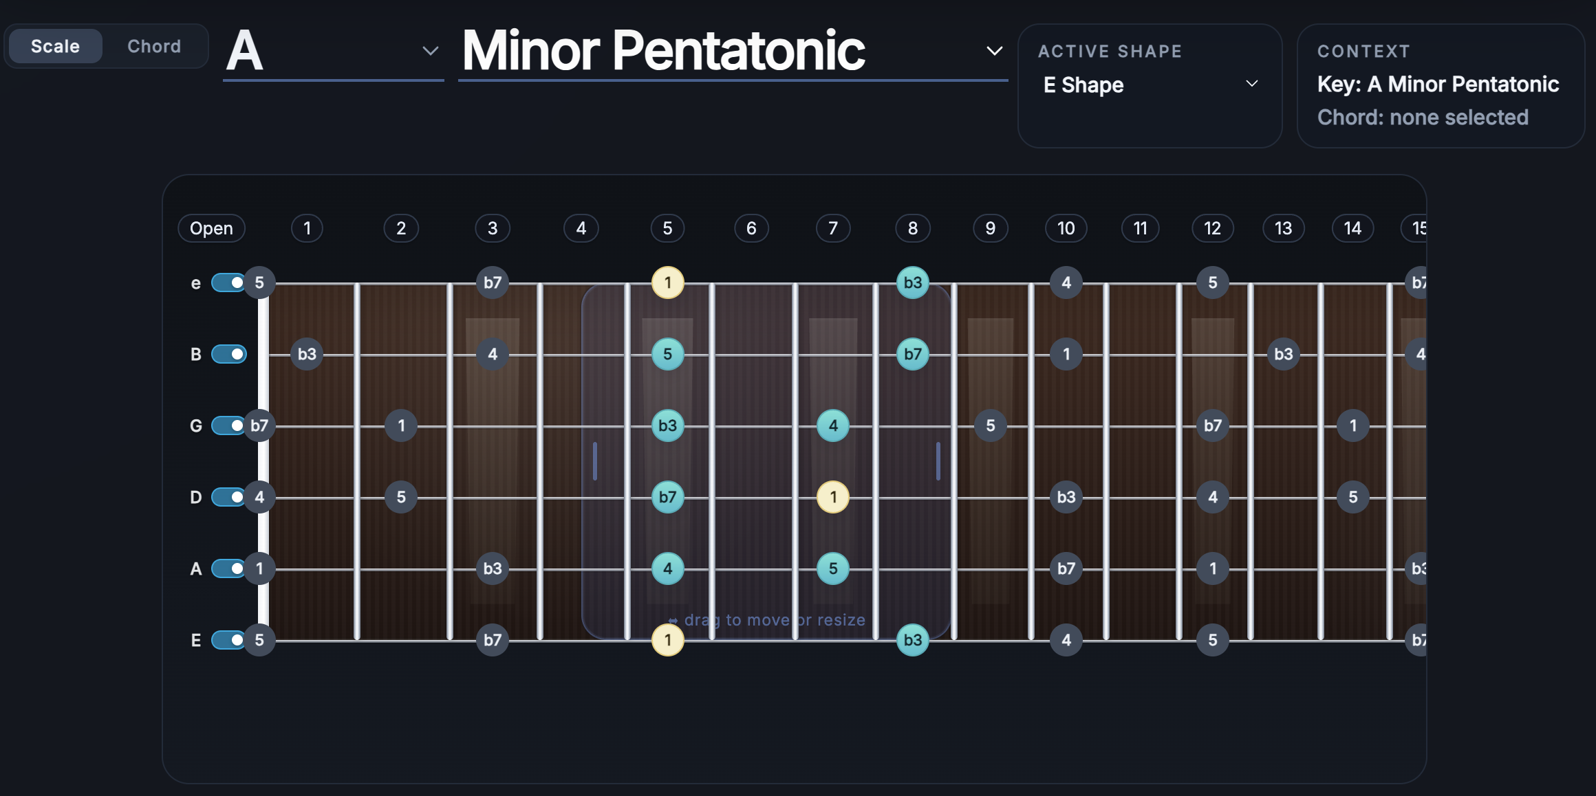Select b7 note on A string fret 10

click(x=1066, y=568)
